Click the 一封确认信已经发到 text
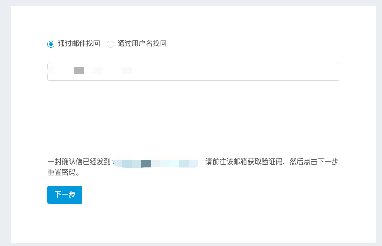 [x=79, y=162]
